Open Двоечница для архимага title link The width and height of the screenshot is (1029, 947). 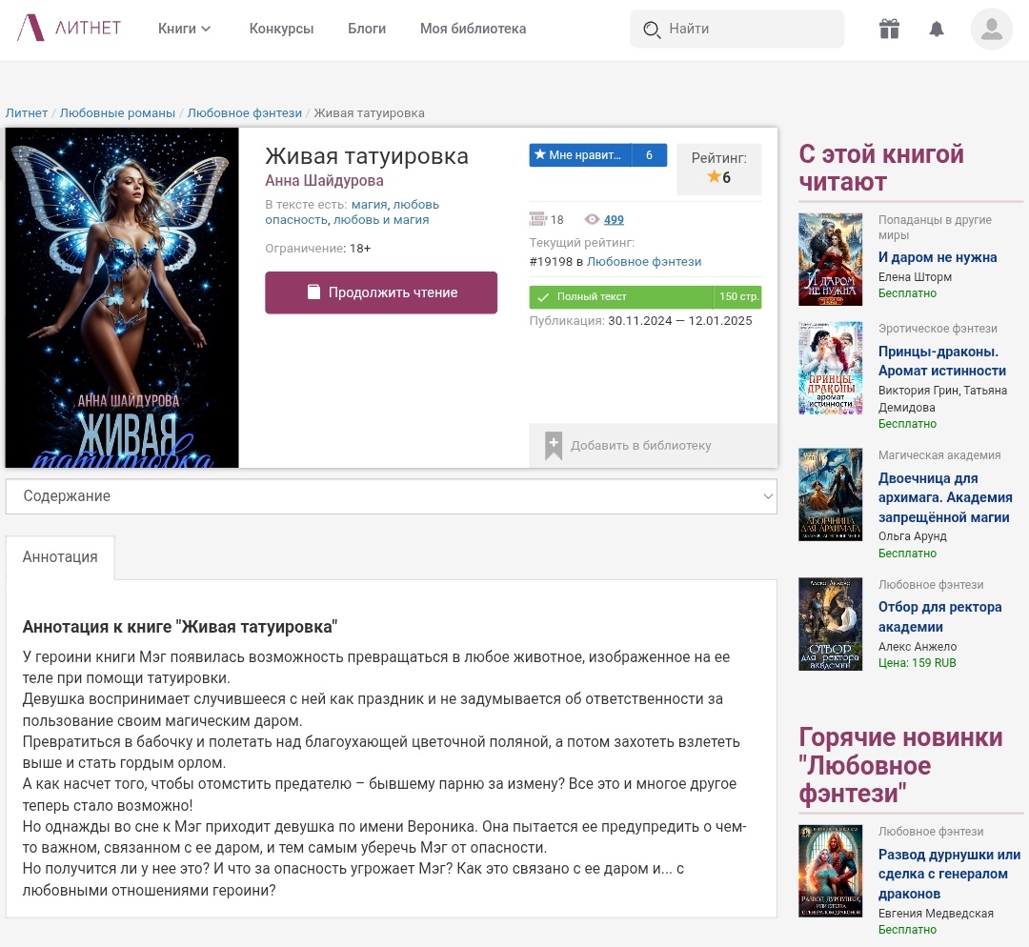946,497
